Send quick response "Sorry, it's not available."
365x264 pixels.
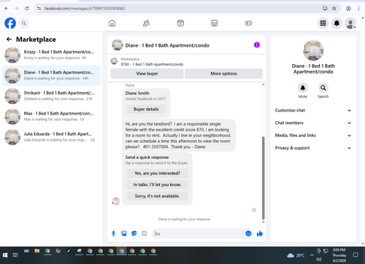(157, 196)
